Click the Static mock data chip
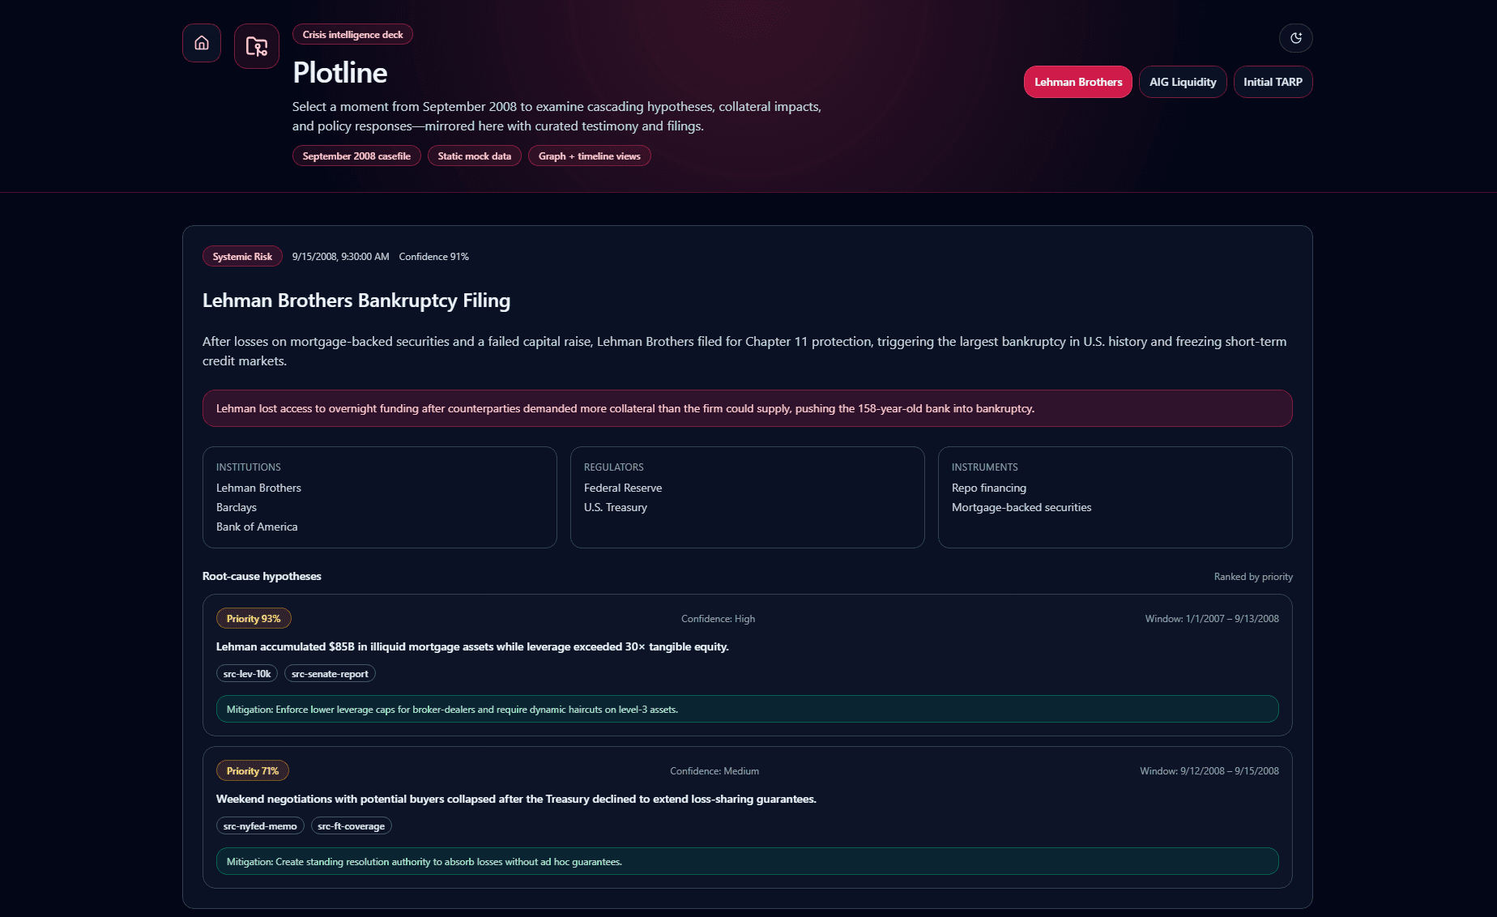This screenshot has width=1497, height=917. pos(474,156)
